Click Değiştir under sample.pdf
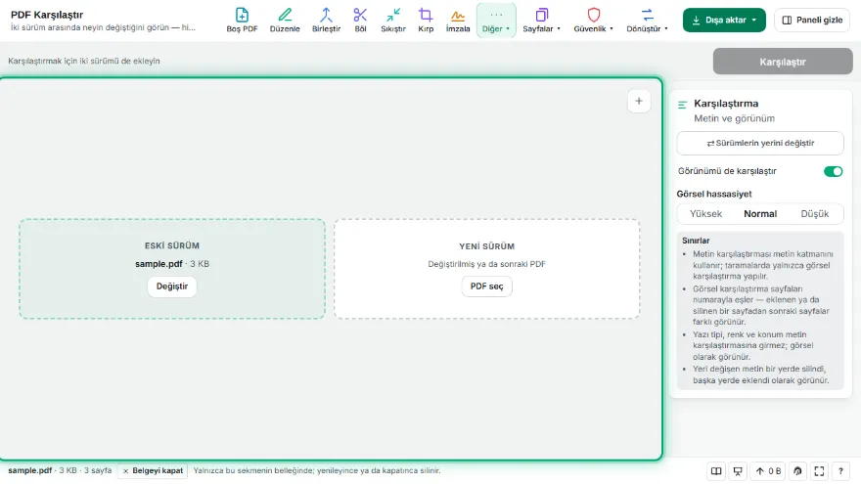Screen dimensions: 861x484 click(172, 286)
